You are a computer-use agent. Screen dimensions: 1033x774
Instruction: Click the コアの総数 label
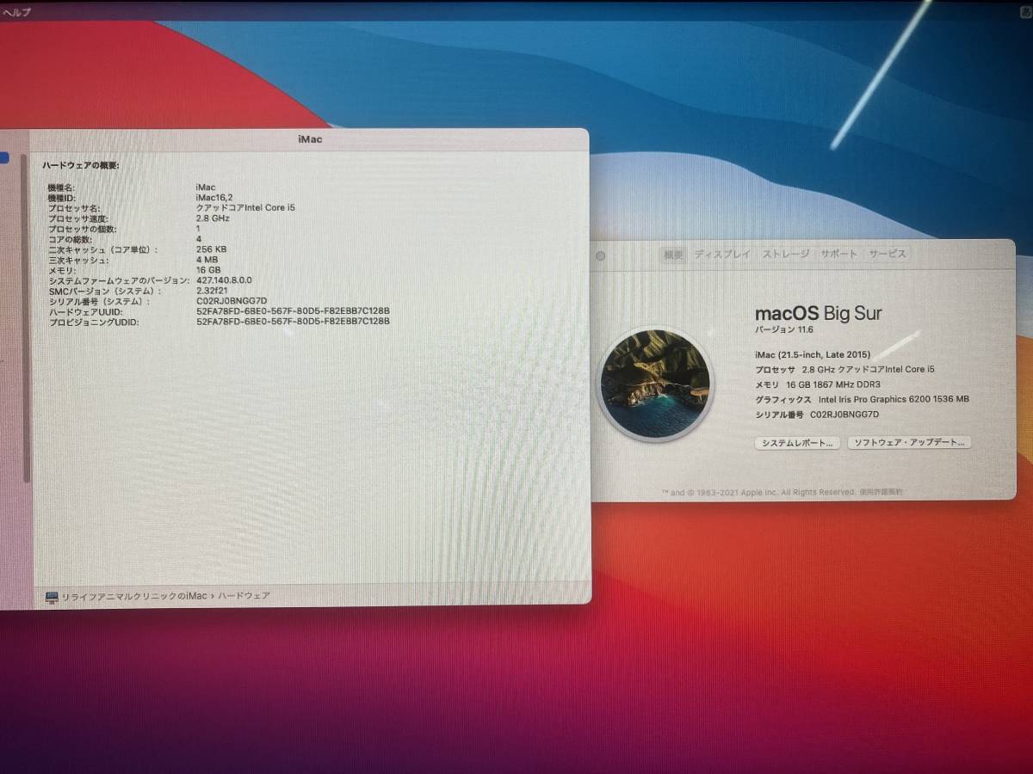[72, 239]
